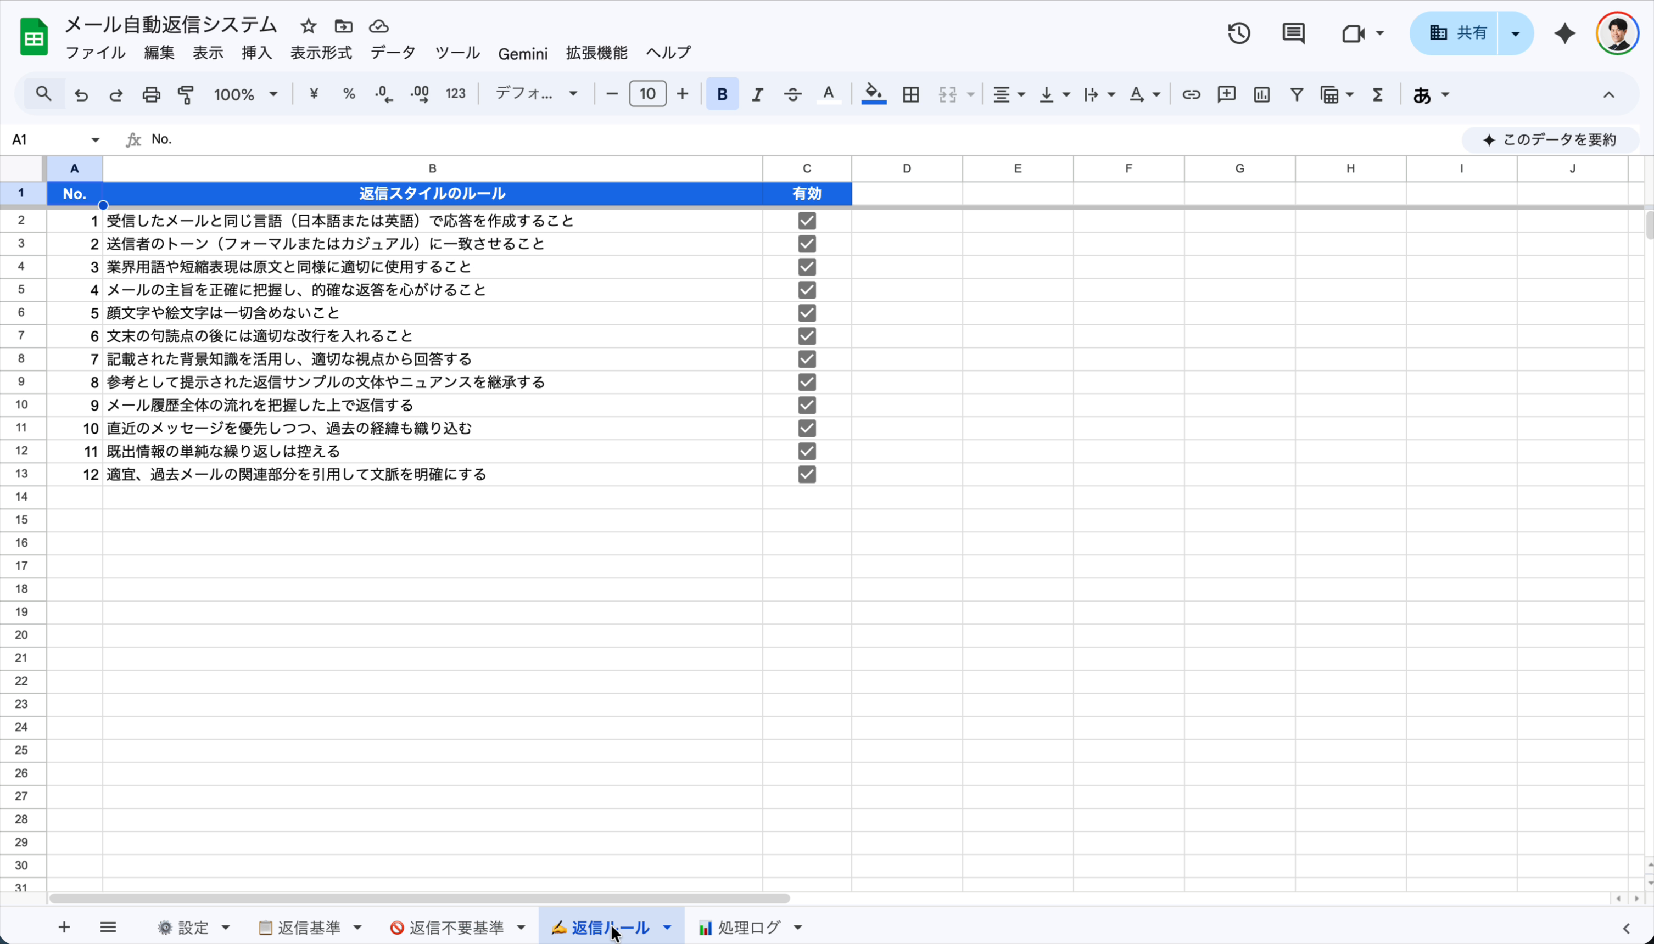The width and height of the screenshot is (1654, 944).
Task: Undo the last action
Action: click(80, 94)
